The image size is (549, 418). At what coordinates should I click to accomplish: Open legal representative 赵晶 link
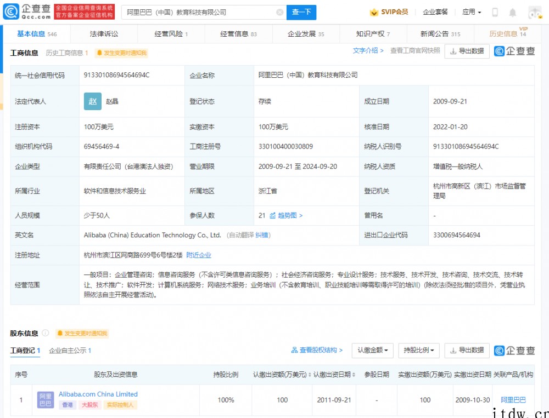pyautogui.click(x=112, y=101)
